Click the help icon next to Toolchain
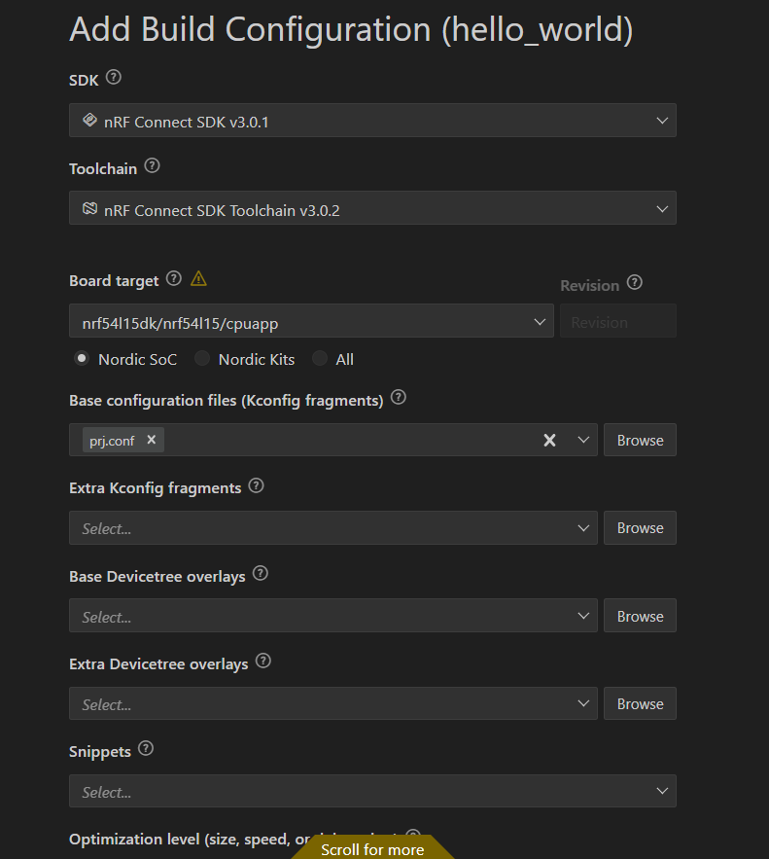 (153, 165)
